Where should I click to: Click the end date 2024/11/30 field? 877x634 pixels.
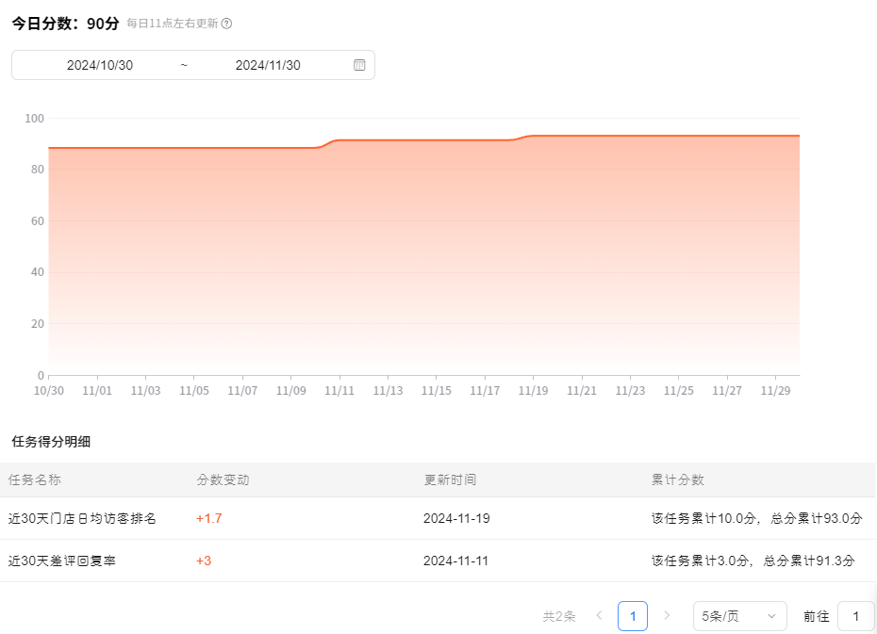(268, 65)
